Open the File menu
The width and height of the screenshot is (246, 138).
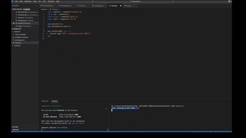(16, 1)
